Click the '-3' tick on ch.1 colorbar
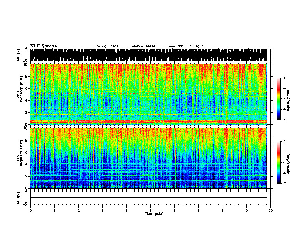Viewport: 305px width, 236px height. 284,78
